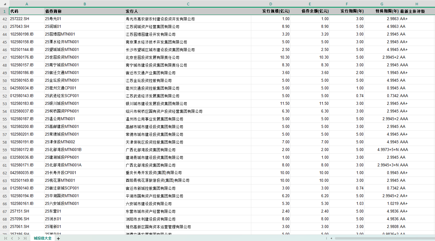Go to first sheet navigation arrow
Viewport: 435px width, 241px height.
point(6,238)
